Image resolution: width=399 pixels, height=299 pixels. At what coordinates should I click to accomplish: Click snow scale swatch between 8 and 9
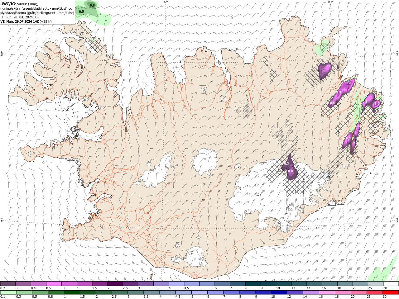click(x=253, y=284)
